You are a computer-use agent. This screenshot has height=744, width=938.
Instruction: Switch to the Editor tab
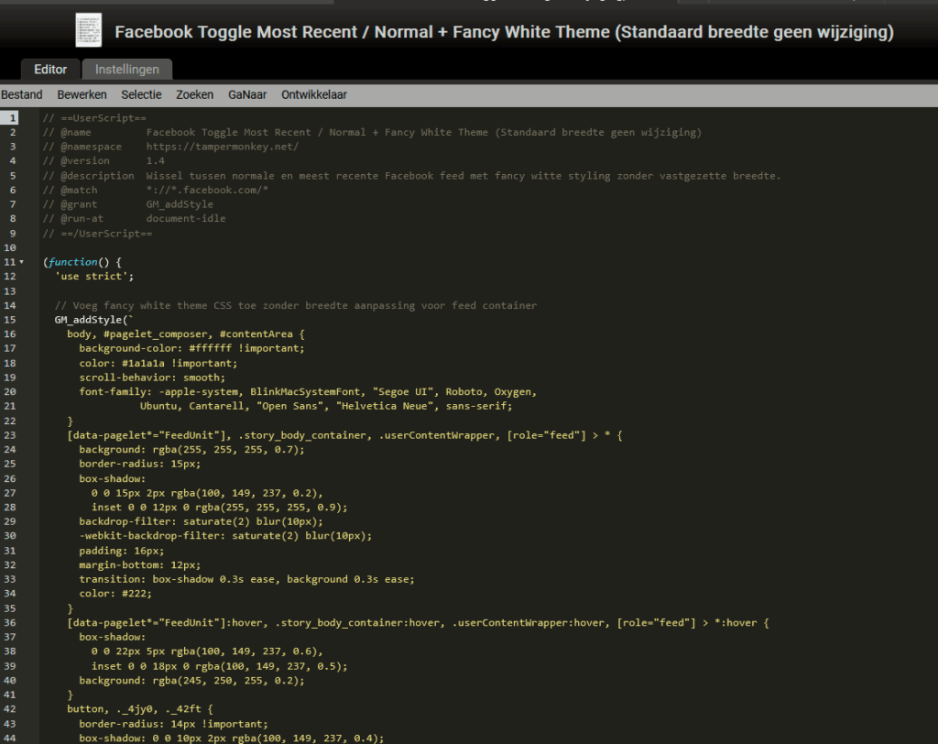coord(50,70)
